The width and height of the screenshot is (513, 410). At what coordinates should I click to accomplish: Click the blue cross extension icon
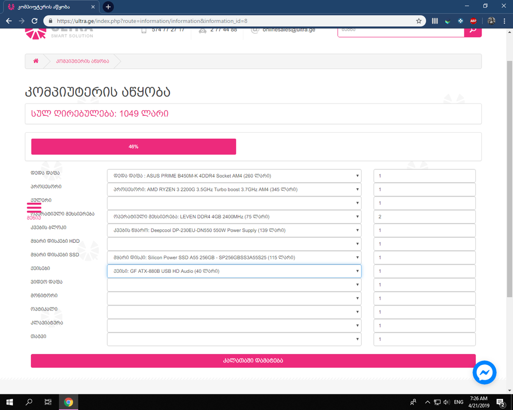coord(460,21)
